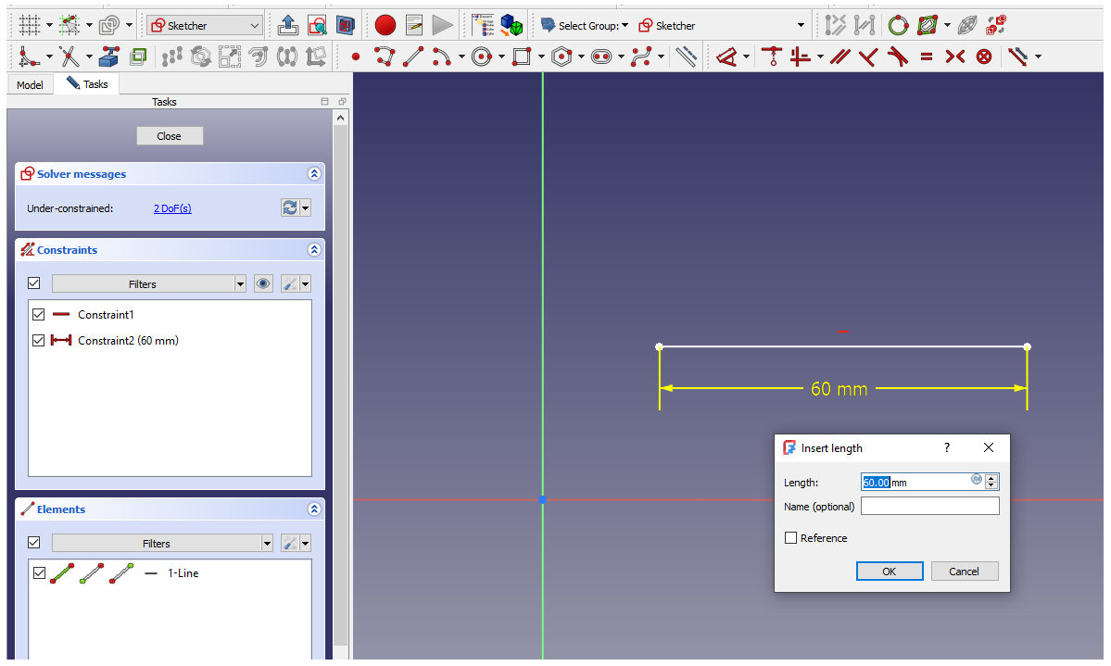
Task: Follow the 2 DoF(s) link
Action: tap(172, 207)
